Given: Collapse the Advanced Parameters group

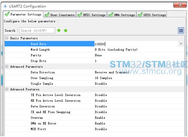Looking at the screenshot, I should 7,66.
